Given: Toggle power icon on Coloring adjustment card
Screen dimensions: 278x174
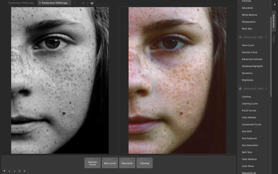Looking at the screenshot, I should point(151,159).
